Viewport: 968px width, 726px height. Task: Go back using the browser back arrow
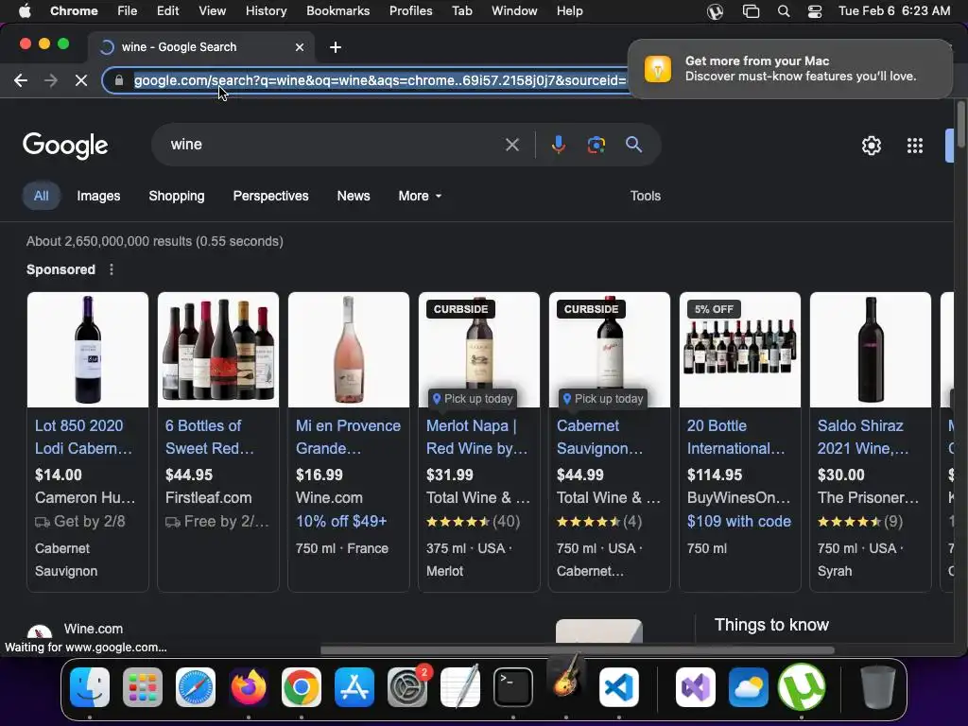click(21, 80)
